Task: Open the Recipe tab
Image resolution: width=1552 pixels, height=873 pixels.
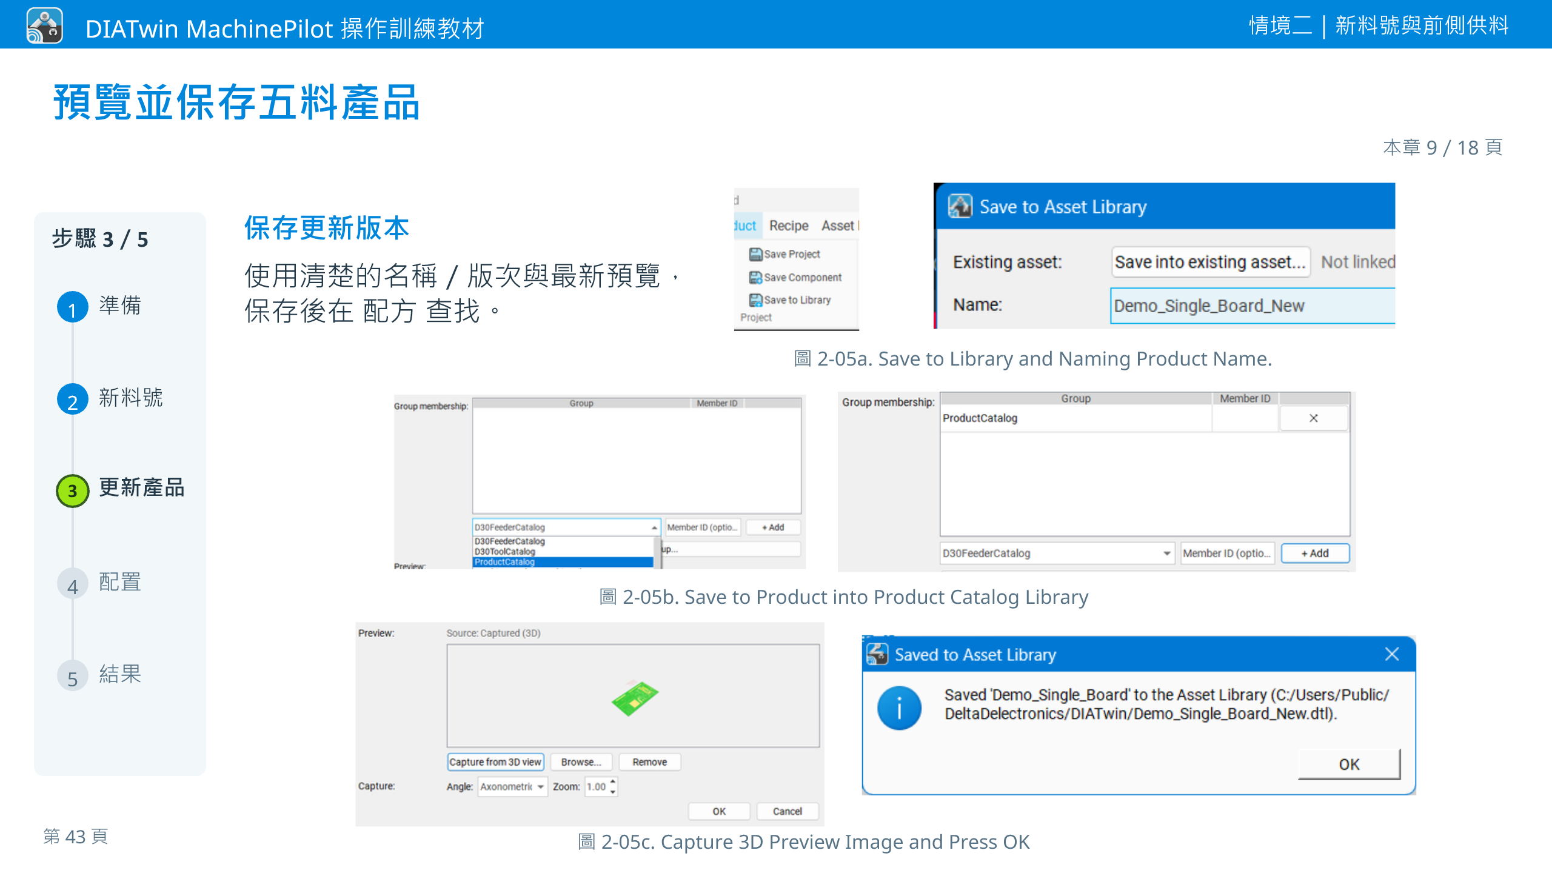Action: [789, 226]
